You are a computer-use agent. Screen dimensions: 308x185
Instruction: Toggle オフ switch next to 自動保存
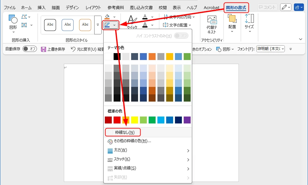[30, 49]
